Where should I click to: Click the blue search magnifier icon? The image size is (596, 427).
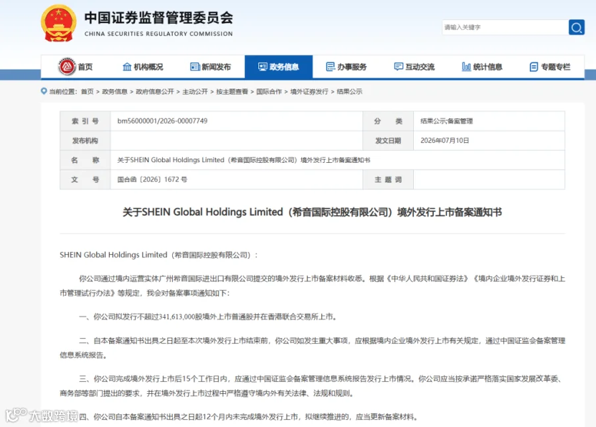coord(576,27)
